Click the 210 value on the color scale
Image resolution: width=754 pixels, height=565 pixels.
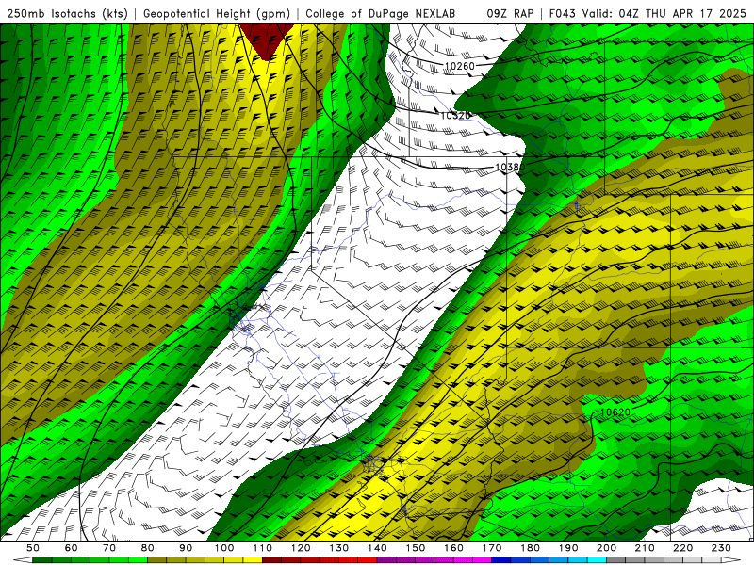coord(645,548)
